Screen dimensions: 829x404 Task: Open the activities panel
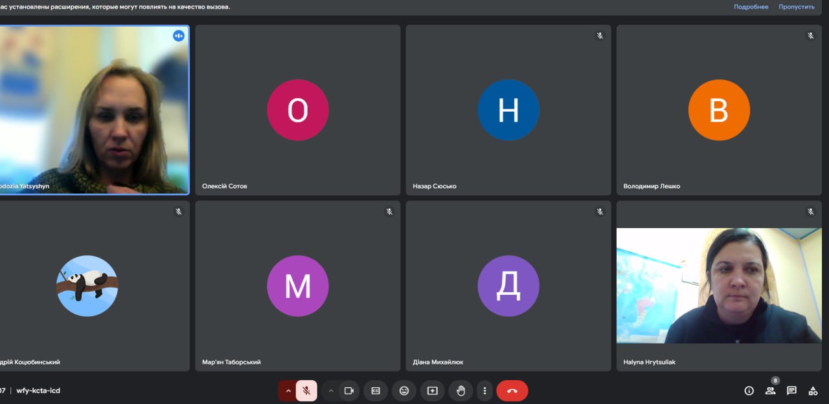(x=813, y=390)
